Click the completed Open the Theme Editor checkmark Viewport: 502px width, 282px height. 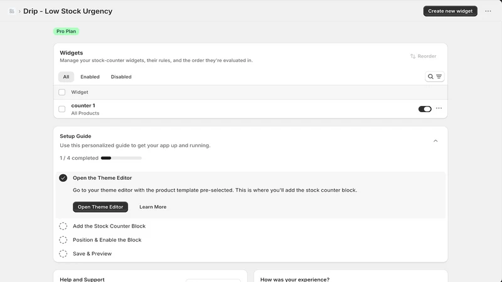[x=63, y=178]
